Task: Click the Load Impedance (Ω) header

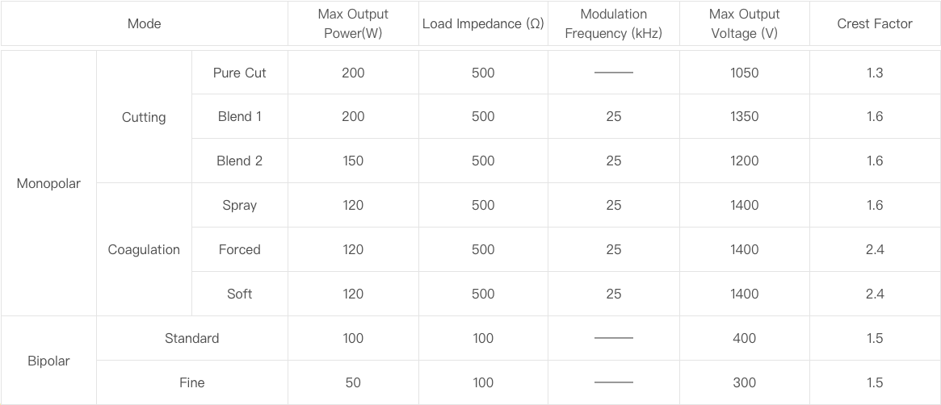Action: (x=483, y=24)
